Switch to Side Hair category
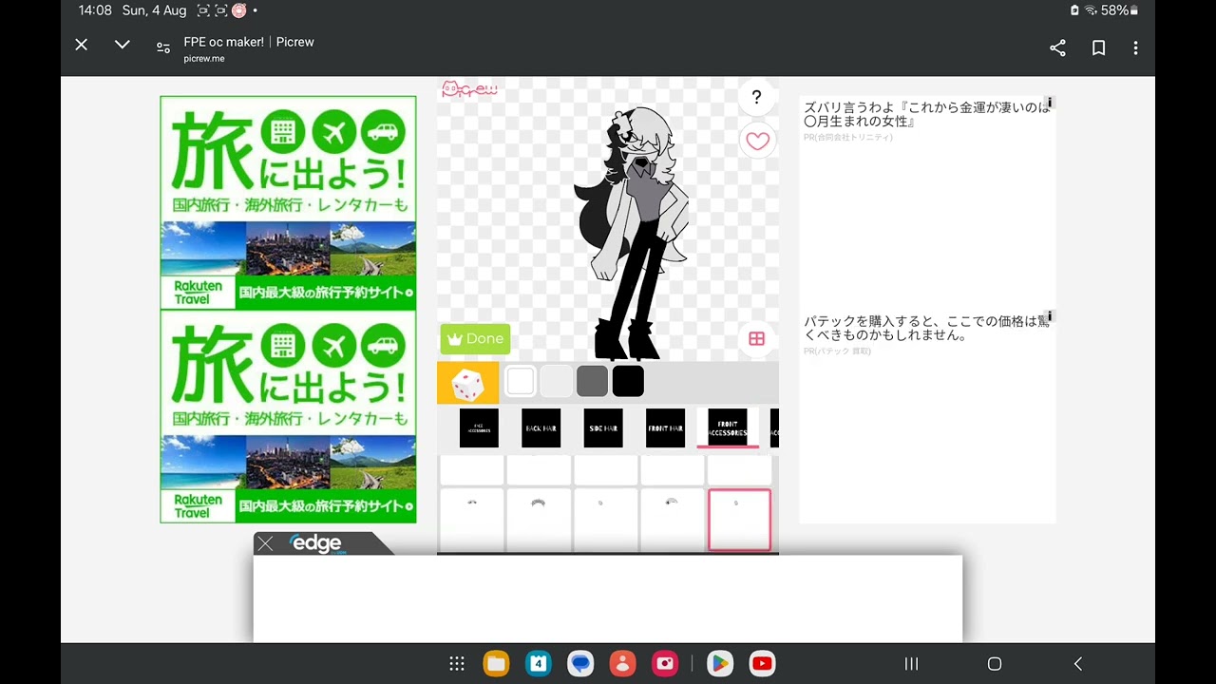 (x=603, y=428)
